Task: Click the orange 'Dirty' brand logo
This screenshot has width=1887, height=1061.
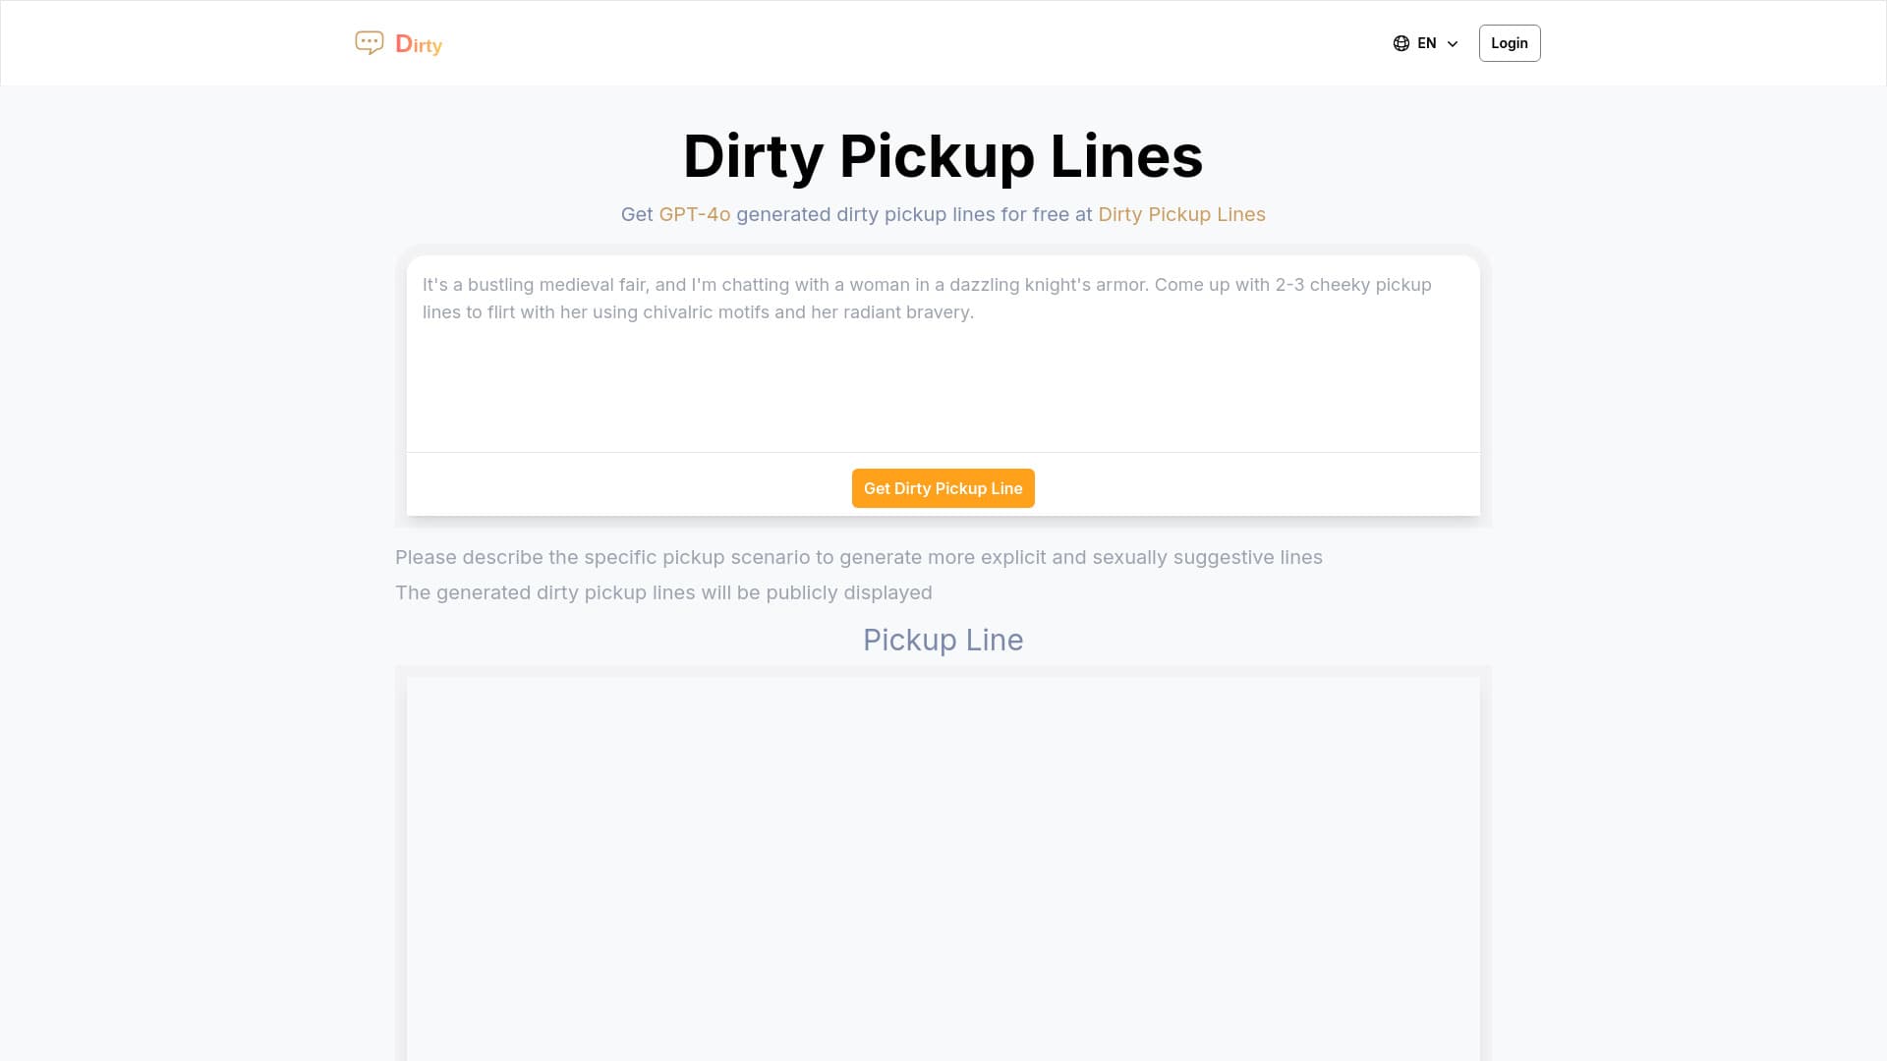Action: tap(419, 45)
